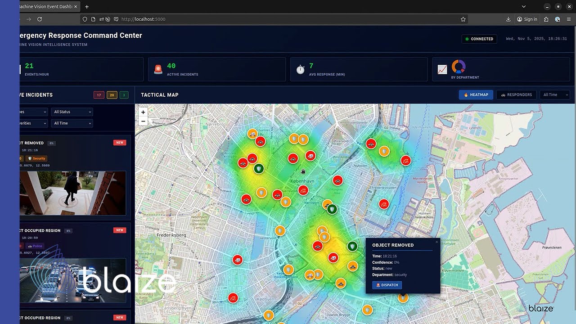Select green shield marker left of Object Removed popup
This screenshot has width=576, height=324.
click(x=352, y=246)
